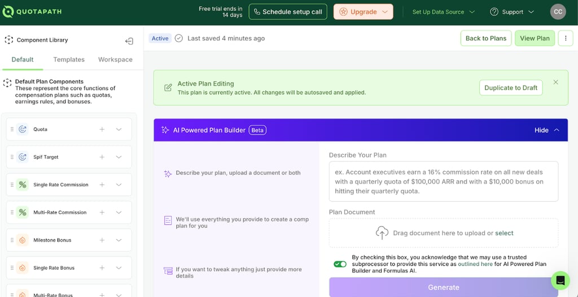Click Schedule setup call button
The width and height of the screenshot is (578, 297).
[x=288, y=12]
